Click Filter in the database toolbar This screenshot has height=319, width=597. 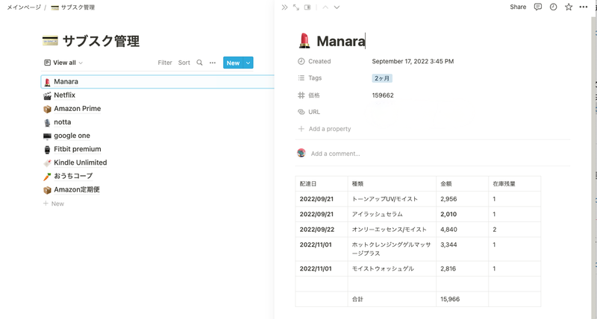pos(165,63)
